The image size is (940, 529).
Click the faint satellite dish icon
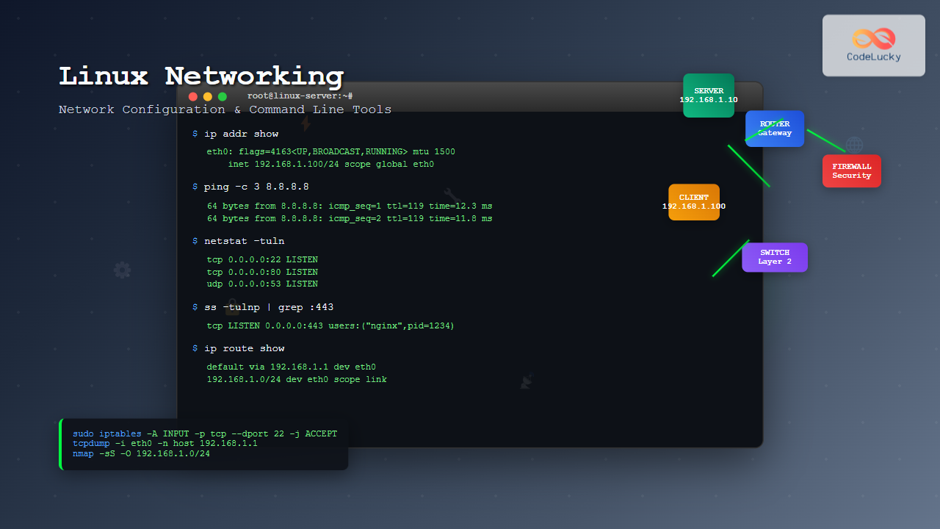[526, 381]
